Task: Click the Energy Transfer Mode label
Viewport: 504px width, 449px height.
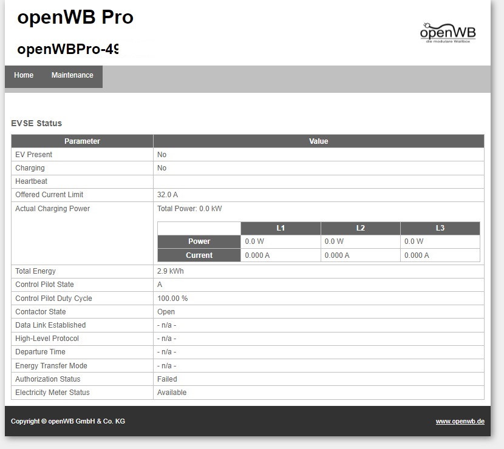Action: click(x=51, y=366)
